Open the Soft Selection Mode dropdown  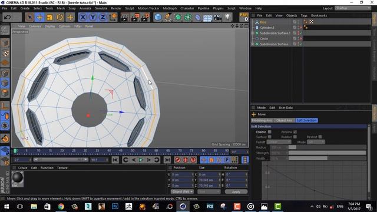coord(316,142)
